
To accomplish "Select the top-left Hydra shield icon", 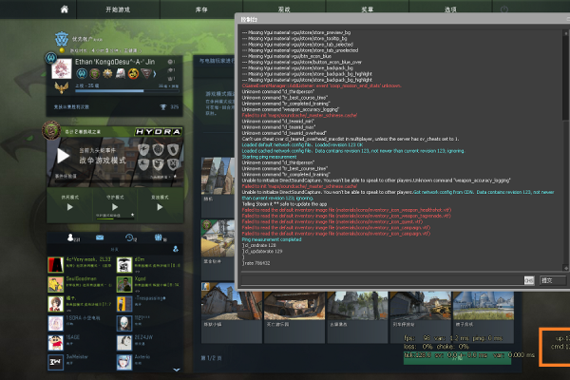I will pyautogui.click(x=143, y=149).
